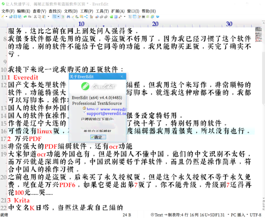Click the blue heart toolbar icon
Viewport: 265px width, 218px height.
coord(158,17)
